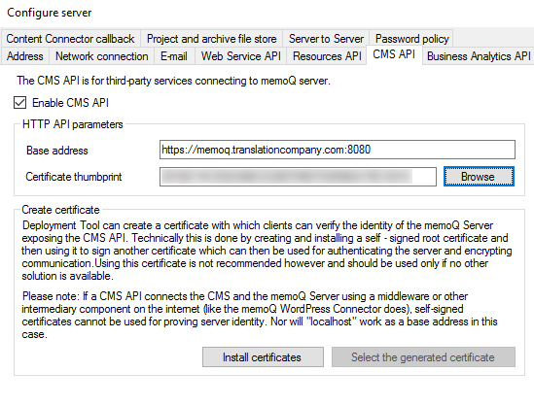
Task: Toggle the Enable CMS API checkbox
Action: click(19, 103)
